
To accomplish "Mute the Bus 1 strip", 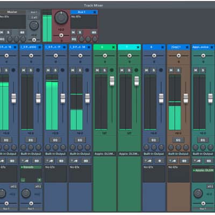I will point(73,32).
